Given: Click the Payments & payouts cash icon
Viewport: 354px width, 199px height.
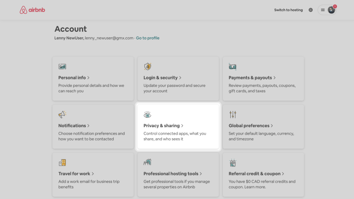Looking at the screenshot, I should tap(233, 67).
